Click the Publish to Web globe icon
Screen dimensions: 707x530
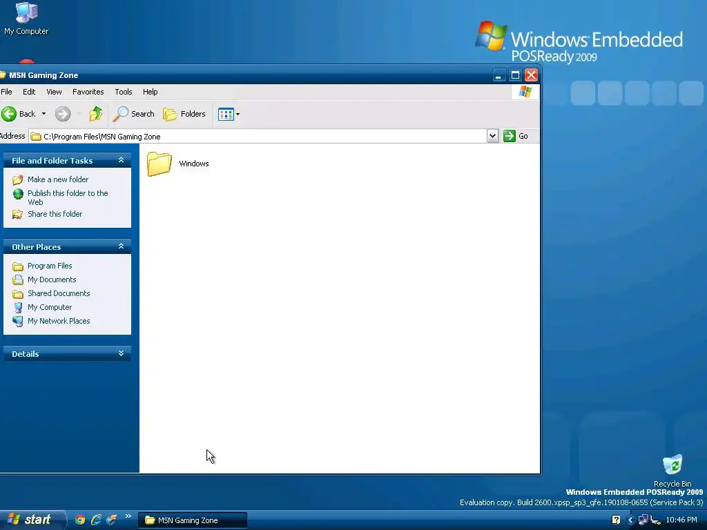click(x=17, y=194)
